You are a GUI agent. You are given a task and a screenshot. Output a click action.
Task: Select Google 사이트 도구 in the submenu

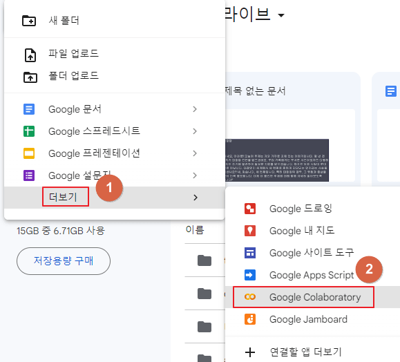click(x=313, y=253)
